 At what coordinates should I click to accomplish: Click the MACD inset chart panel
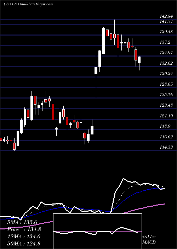coord(97,231)
